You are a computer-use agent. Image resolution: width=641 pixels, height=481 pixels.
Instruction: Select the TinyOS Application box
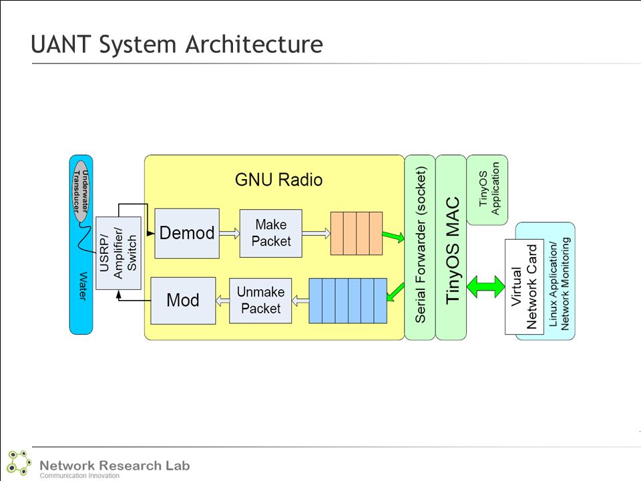(487, 190)
